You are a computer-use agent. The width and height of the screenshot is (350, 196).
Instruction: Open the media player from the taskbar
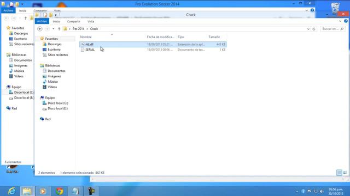tap(43, 191)
